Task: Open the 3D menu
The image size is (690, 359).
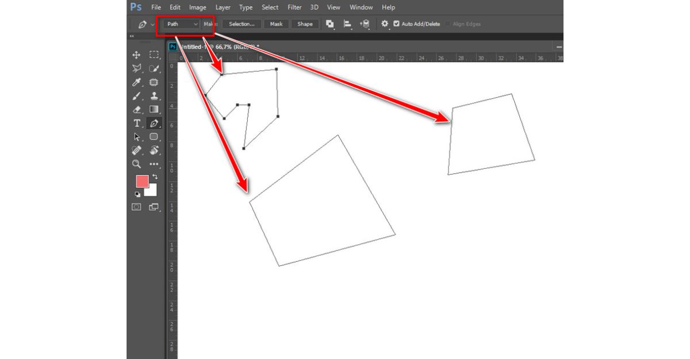Action: coord(314,7)
